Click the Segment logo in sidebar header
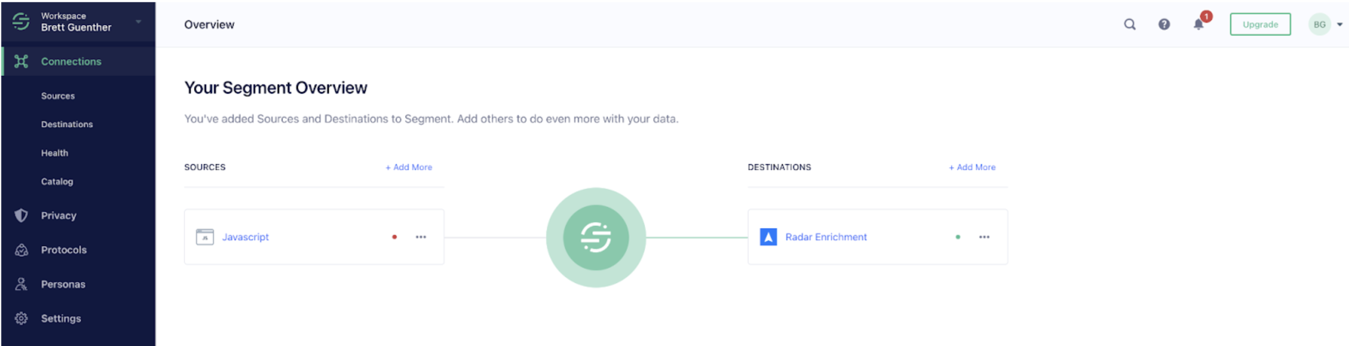This screenshot has width=1349, height=346. (21, 22)
